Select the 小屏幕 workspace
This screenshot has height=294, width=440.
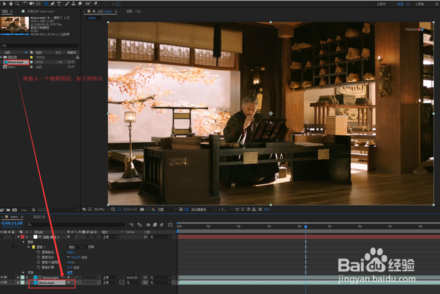(419, 4)
